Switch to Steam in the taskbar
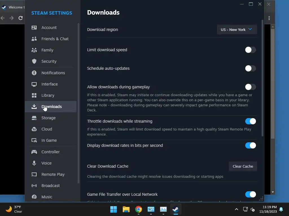289x216 pixels. click(x=176, y=209)
